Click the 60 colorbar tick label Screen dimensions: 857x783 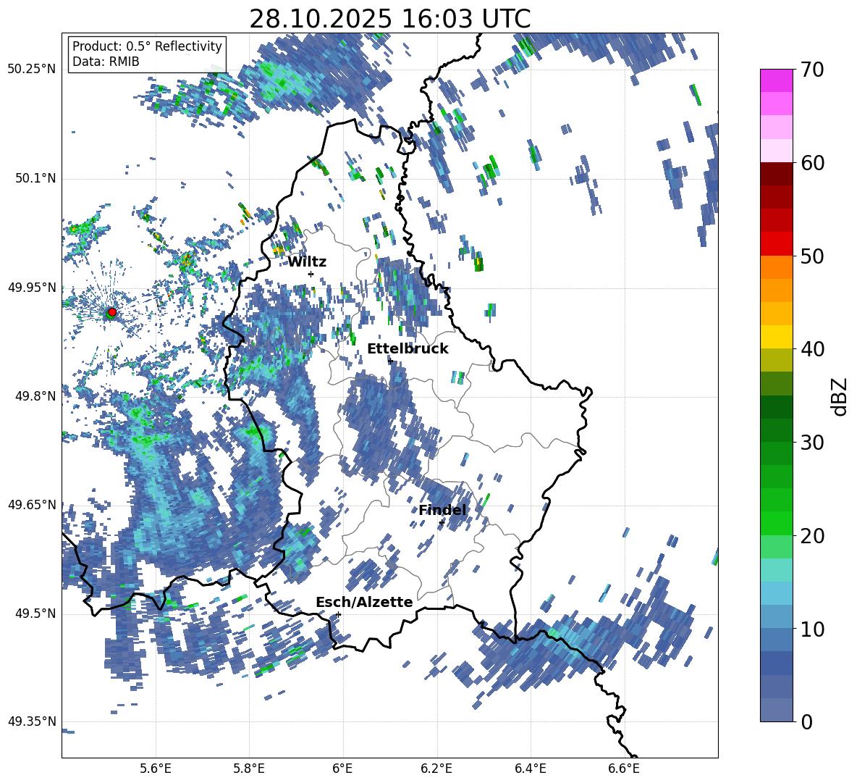click(812, 163)
